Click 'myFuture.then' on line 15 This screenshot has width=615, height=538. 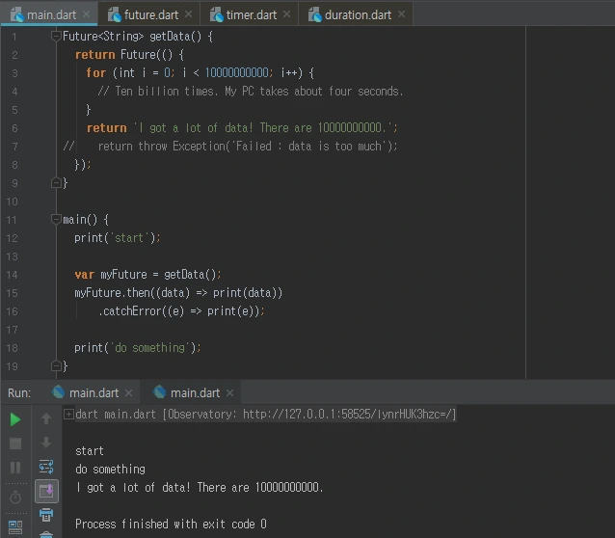coord(112,293)
